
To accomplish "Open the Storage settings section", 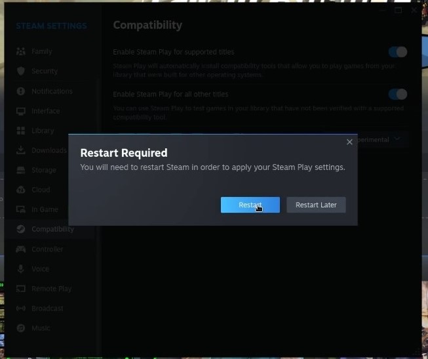I will coord(43,170).
